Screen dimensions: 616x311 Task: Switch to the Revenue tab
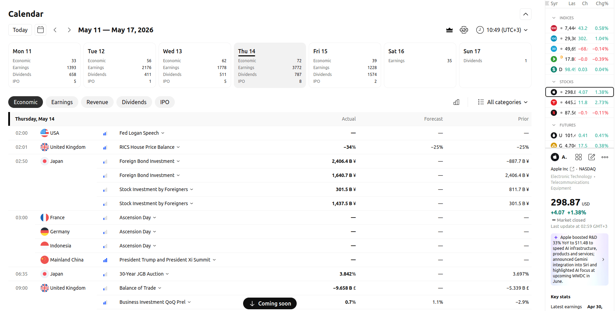pyautogui.click(x=97, y=102)
